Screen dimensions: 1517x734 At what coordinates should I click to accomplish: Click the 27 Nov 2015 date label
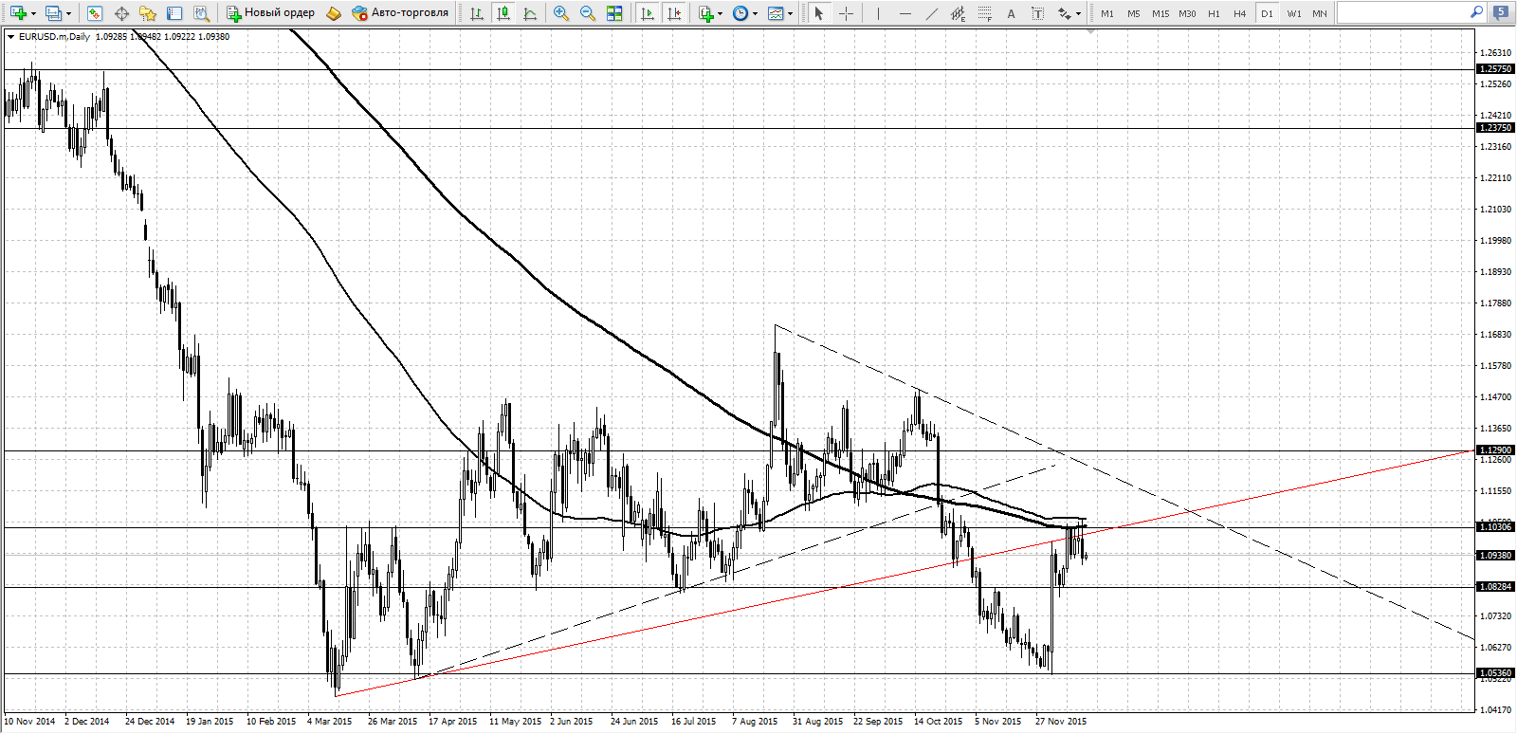pyautogui.click(x=1061, y=722)
